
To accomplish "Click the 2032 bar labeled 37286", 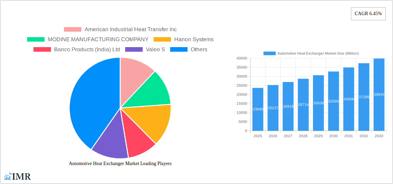I will coord(364,97).
